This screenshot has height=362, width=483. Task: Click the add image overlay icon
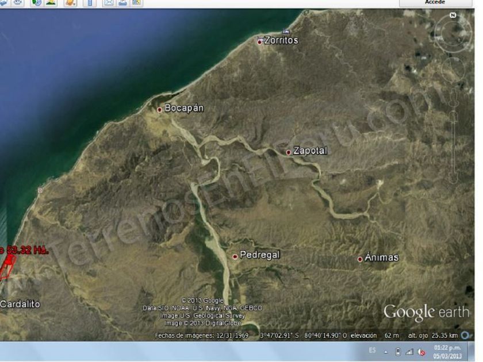coord(3,2)
